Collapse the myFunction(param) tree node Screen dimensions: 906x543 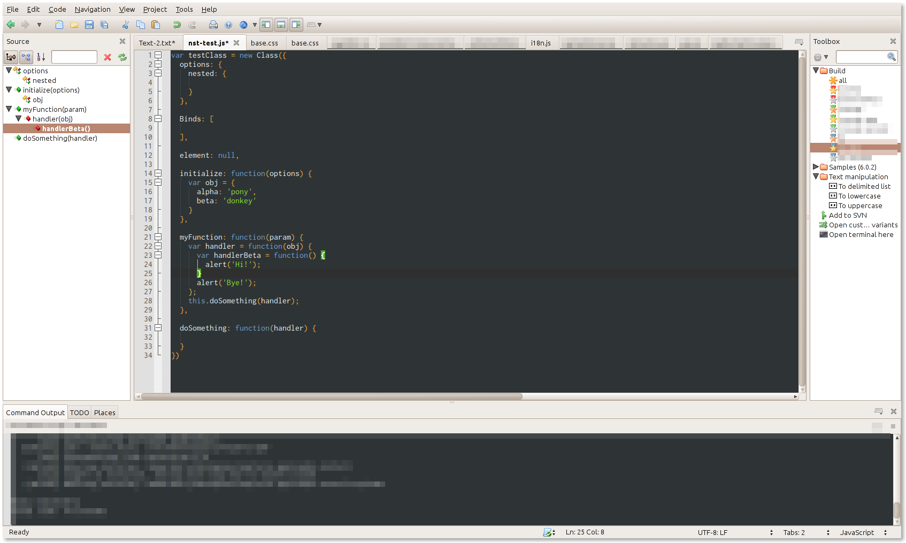(x=9, y=109)
